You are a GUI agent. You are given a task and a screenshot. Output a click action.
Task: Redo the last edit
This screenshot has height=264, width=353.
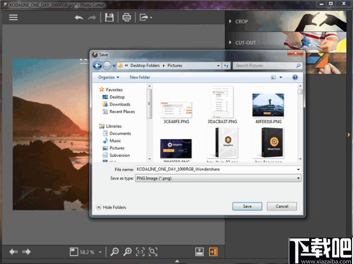(x=92, y=17)
